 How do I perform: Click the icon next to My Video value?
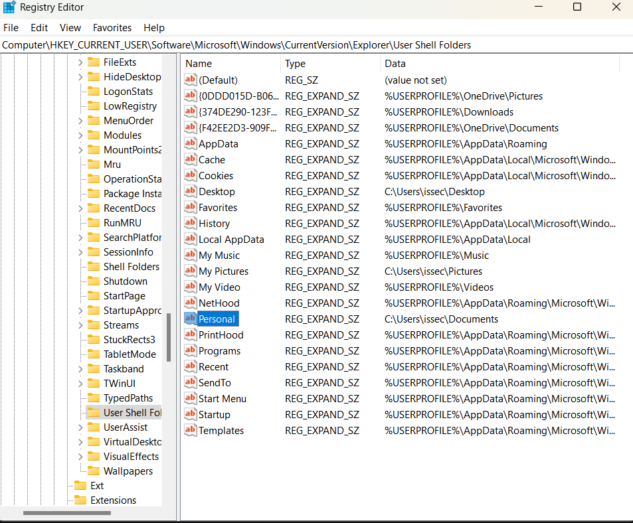pyautogui.click(x=190, y=287)
